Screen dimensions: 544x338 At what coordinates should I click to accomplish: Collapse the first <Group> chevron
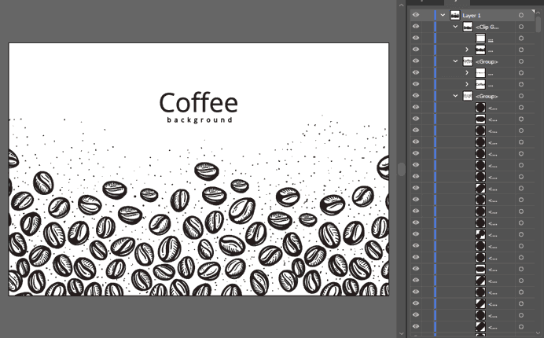point(455,61)
